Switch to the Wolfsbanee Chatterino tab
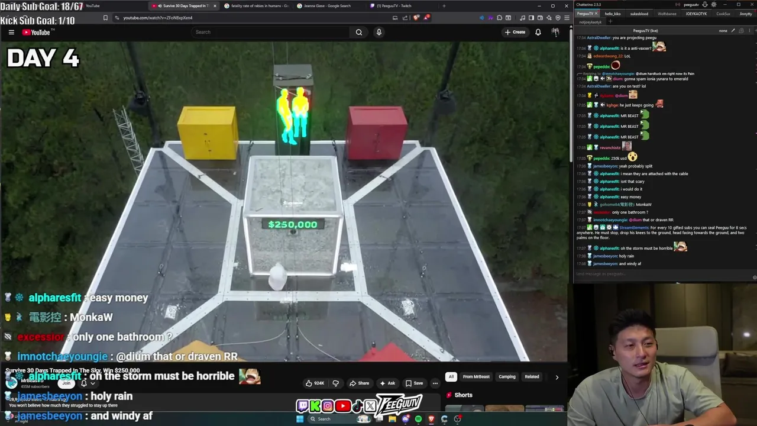Screen dimensions: 757x426 coord(667,14)
